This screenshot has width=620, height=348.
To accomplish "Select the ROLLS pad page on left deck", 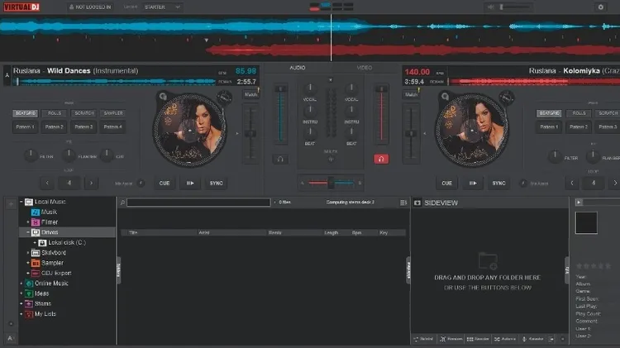I will point(55,113).
